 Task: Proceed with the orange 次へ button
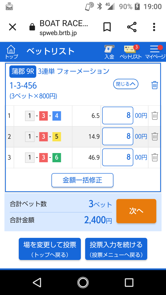pyautogui.click(x=136, y=211)
